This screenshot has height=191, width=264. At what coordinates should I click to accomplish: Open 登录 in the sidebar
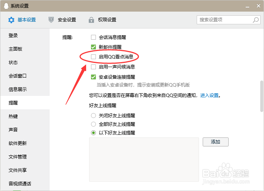[x=25, y=36]
